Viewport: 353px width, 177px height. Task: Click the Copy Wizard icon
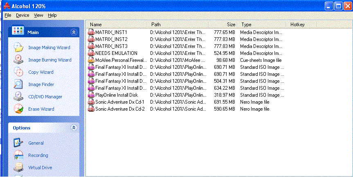(18, 72)
